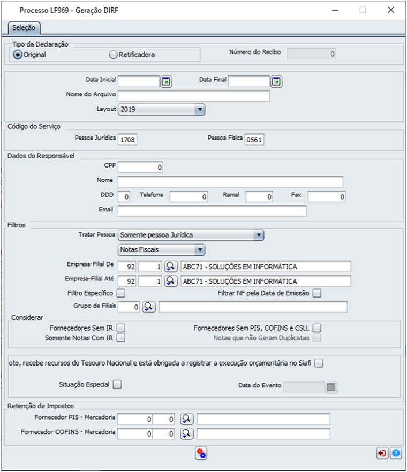This screenshot has height=472, width=407.
Task: Click Notas que não Geram Duplicatas checkbox
Action: (x=317, y=338)
